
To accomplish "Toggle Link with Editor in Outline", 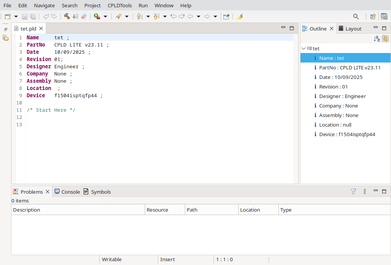I will 385,39.
